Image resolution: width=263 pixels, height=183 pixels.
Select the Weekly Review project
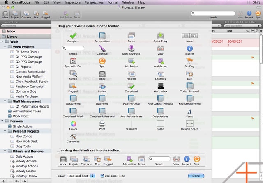coord(25,171)
